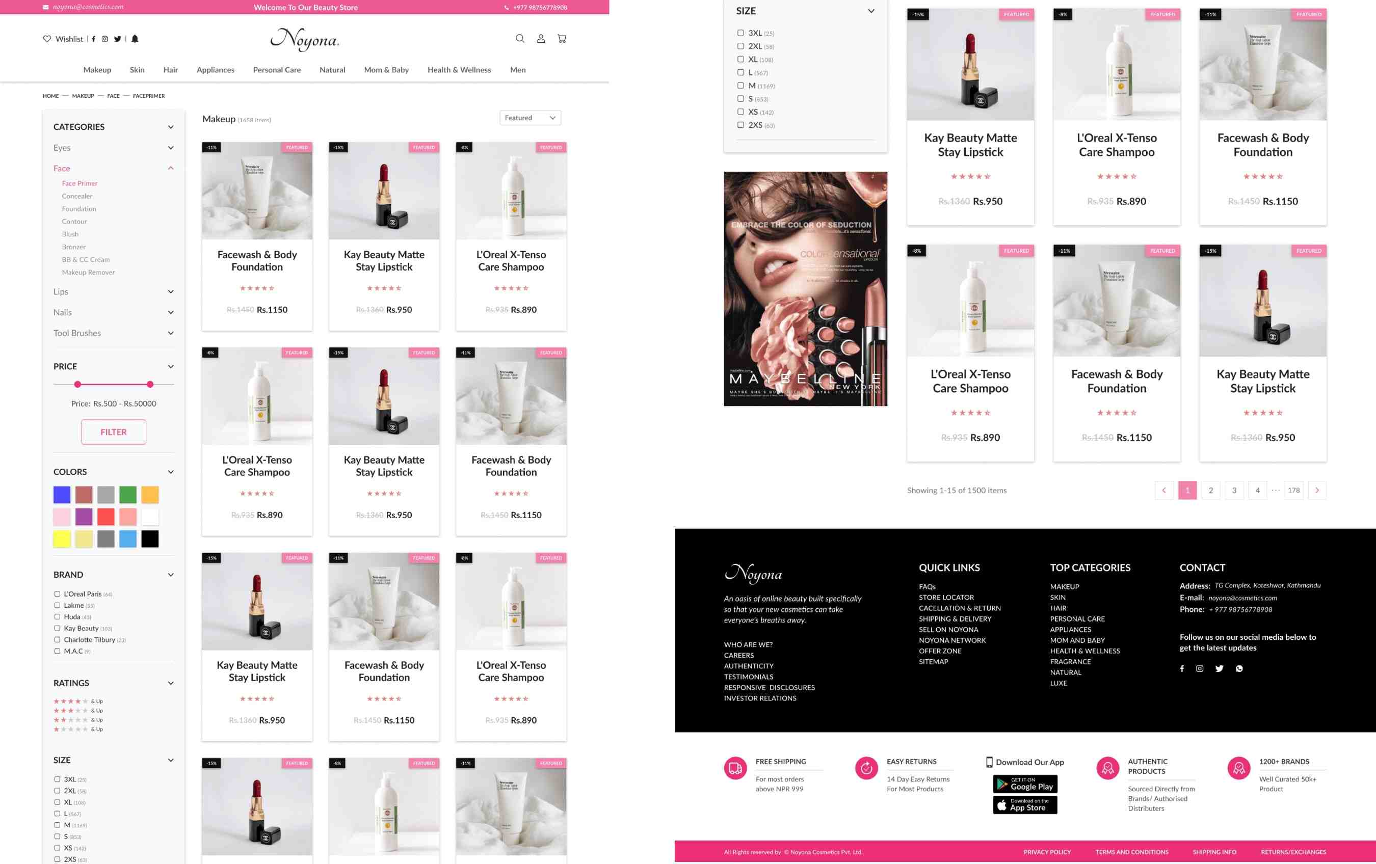Click the Authentic Products badge icon
This screenshot has width=1376, height=864.
click(1108, 768)
